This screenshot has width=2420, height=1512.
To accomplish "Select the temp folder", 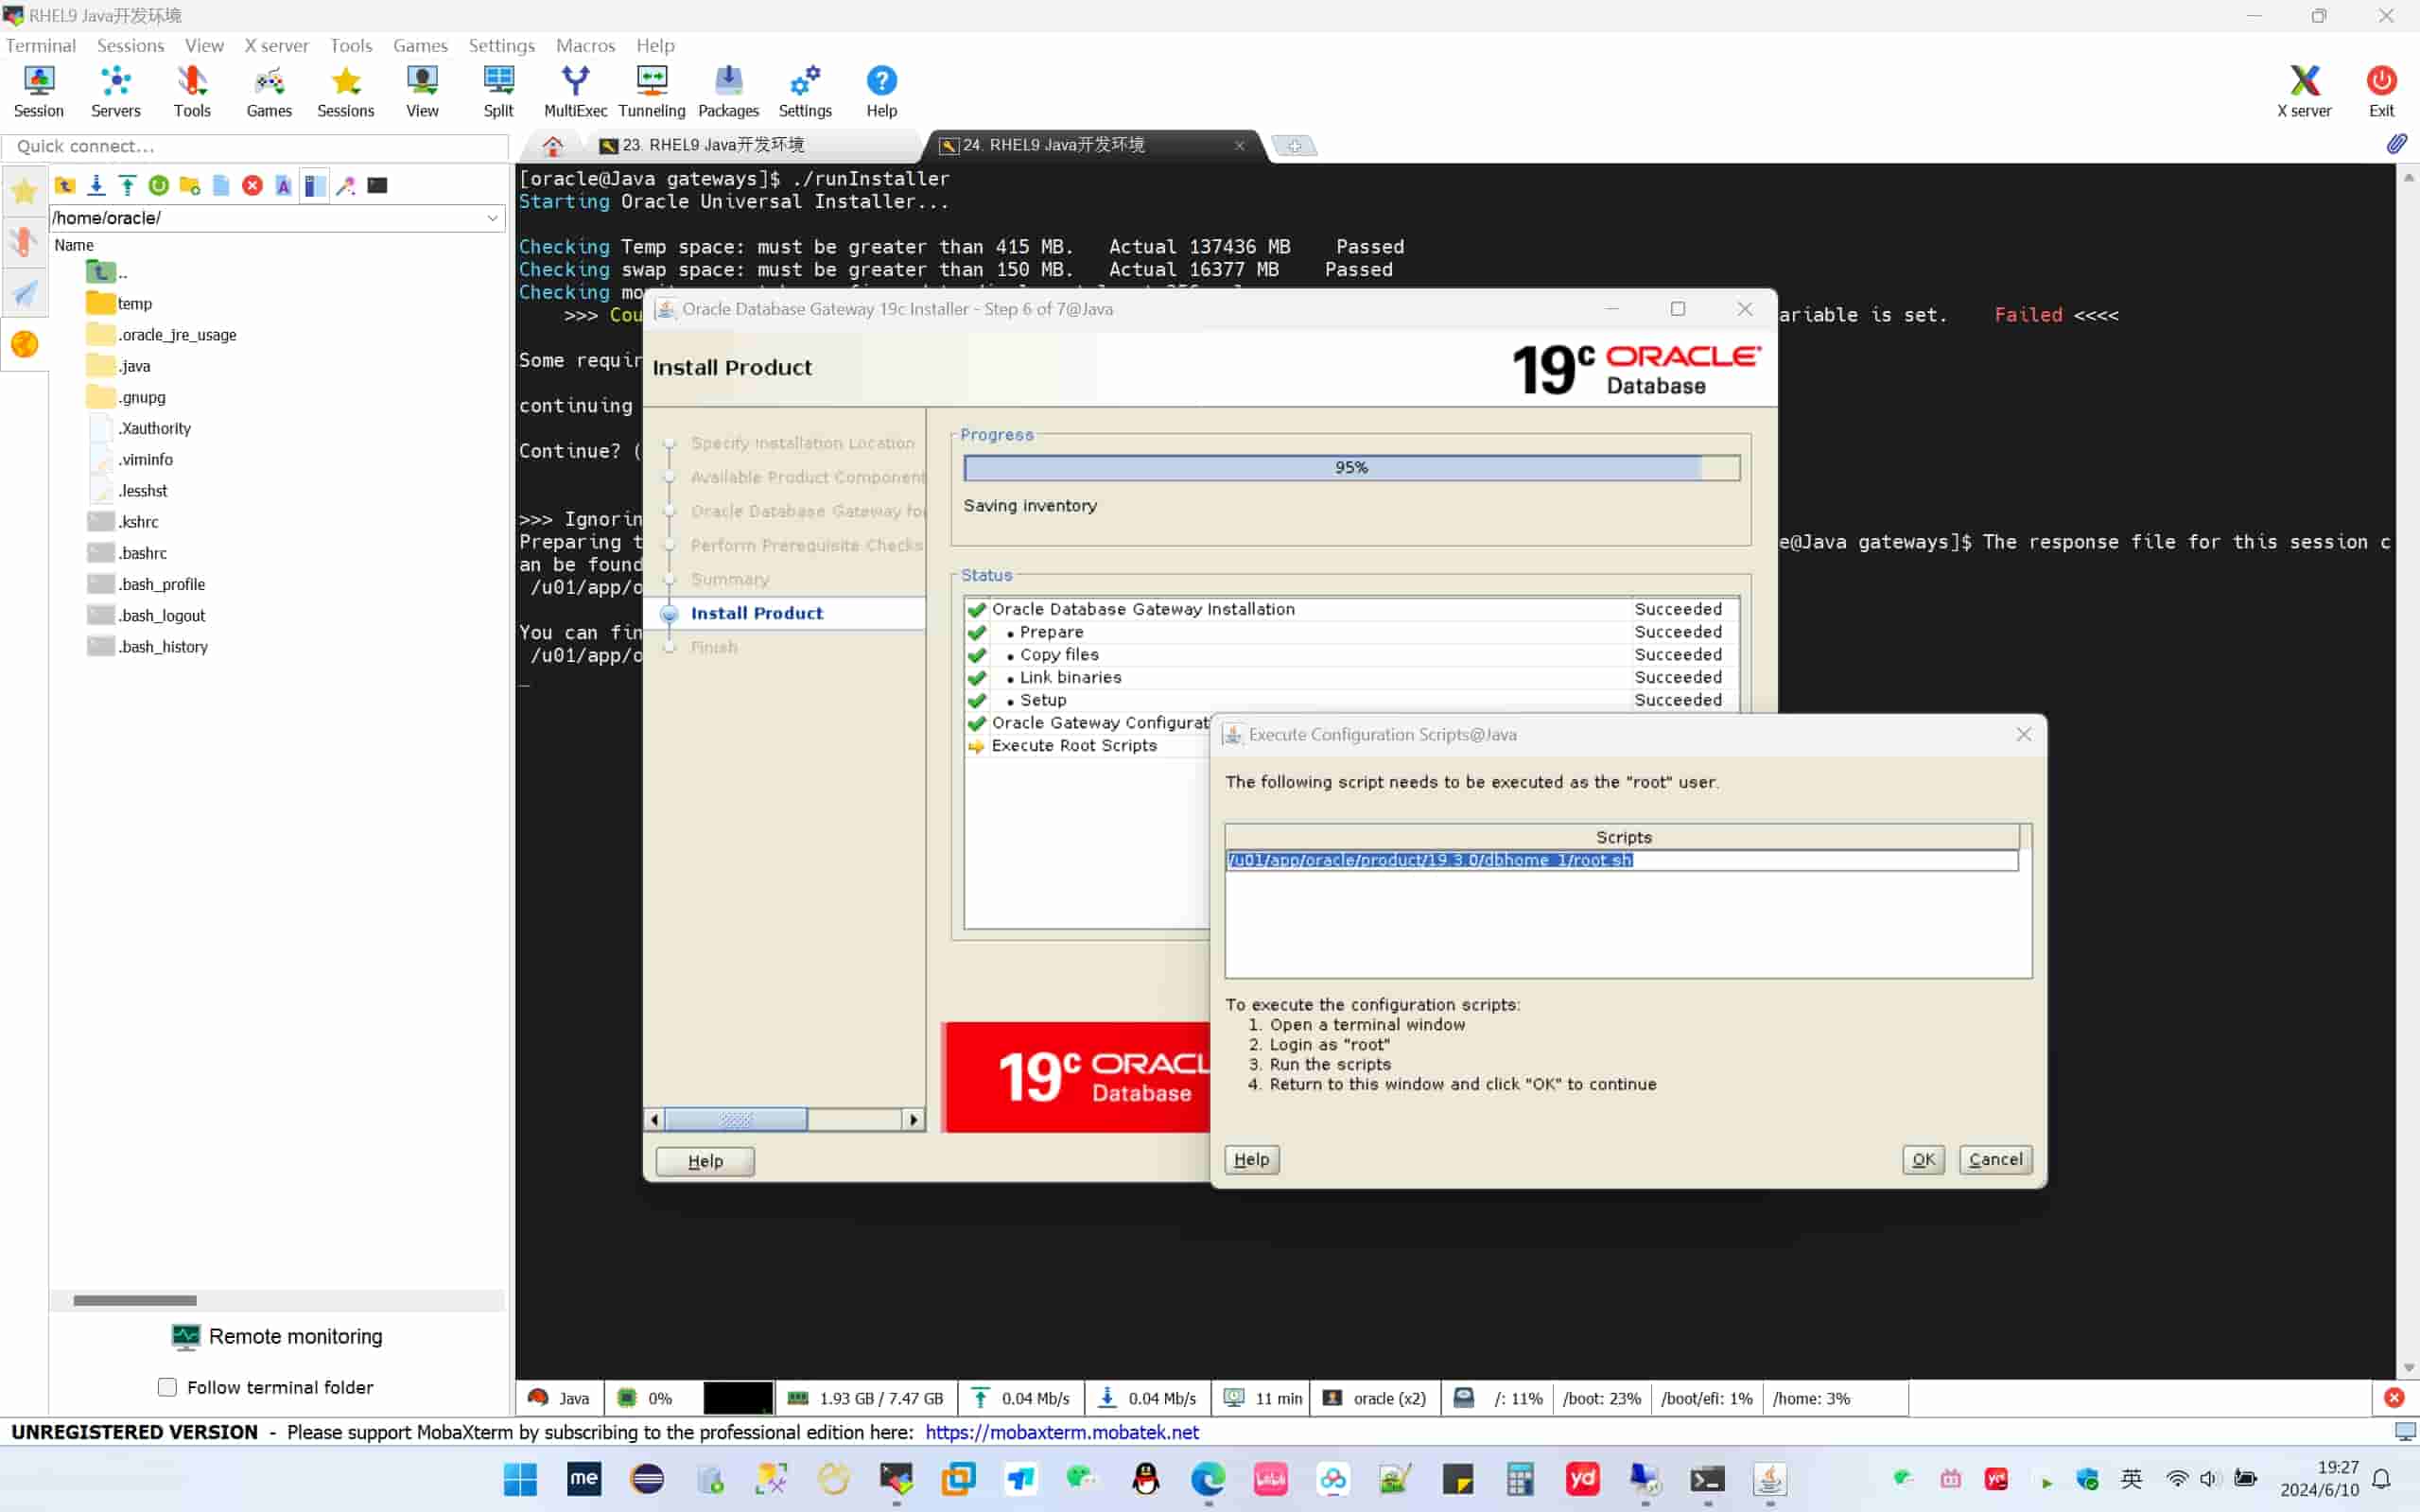I will [120, 303].
